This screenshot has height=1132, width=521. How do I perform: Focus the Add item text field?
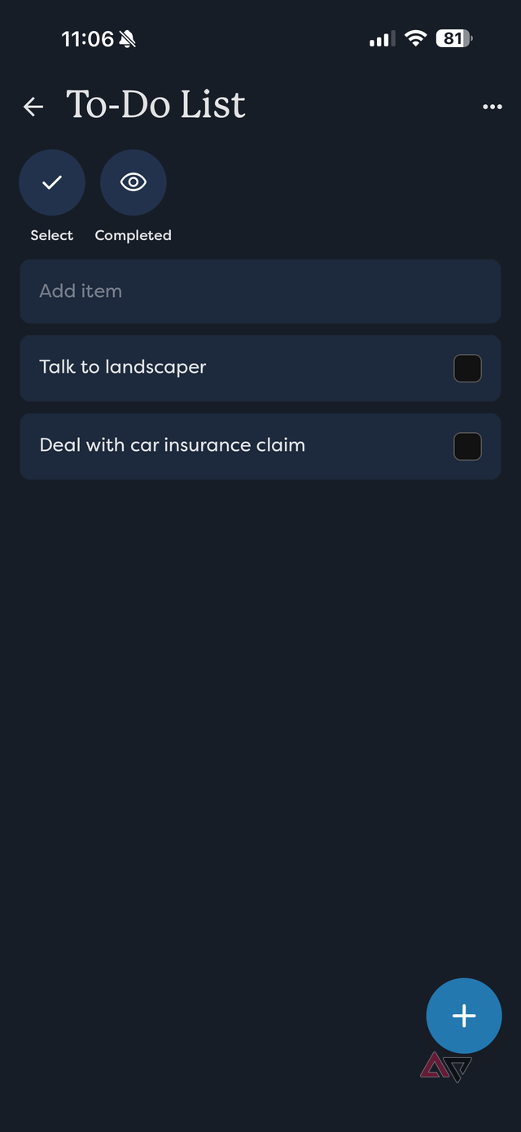[260, 291]
